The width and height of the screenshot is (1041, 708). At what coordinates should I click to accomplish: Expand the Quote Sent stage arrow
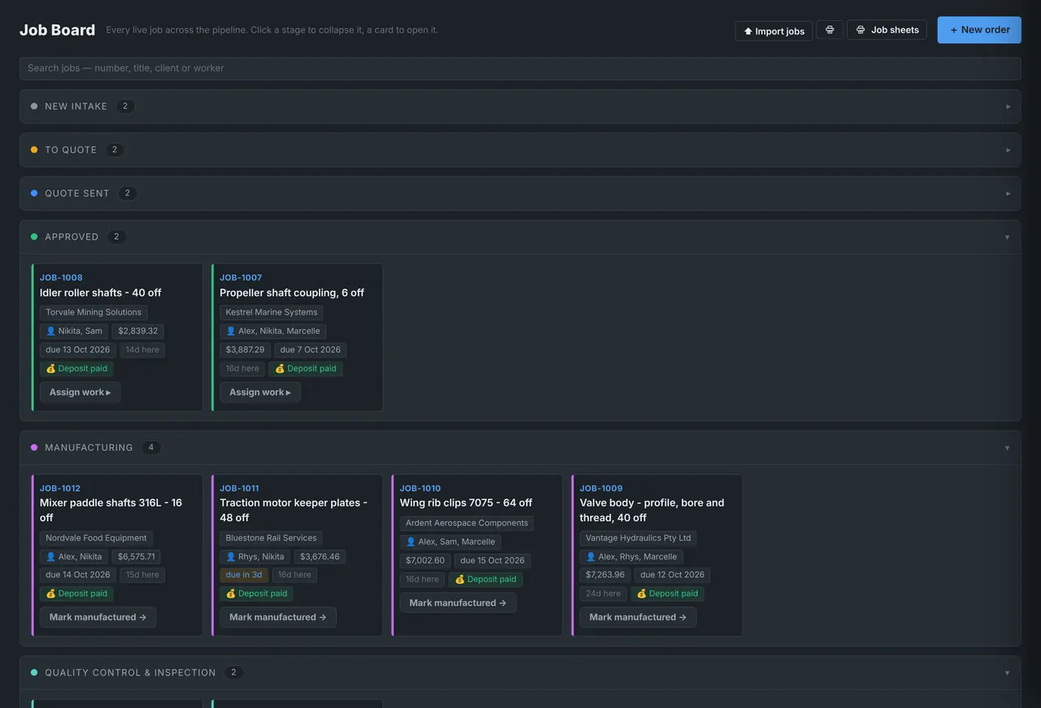click(1008, 193)
